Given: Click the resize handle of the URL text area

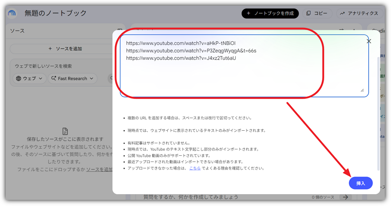Looking at the screenshot, I should (362, 90).
